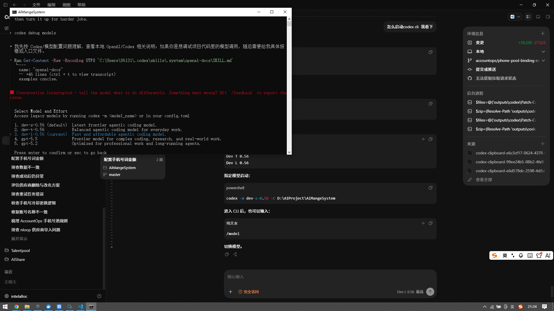Screen dimensions: 554x311
Task: Expand the accountops branch dropdown chevron
Action: tap(543, 60)
